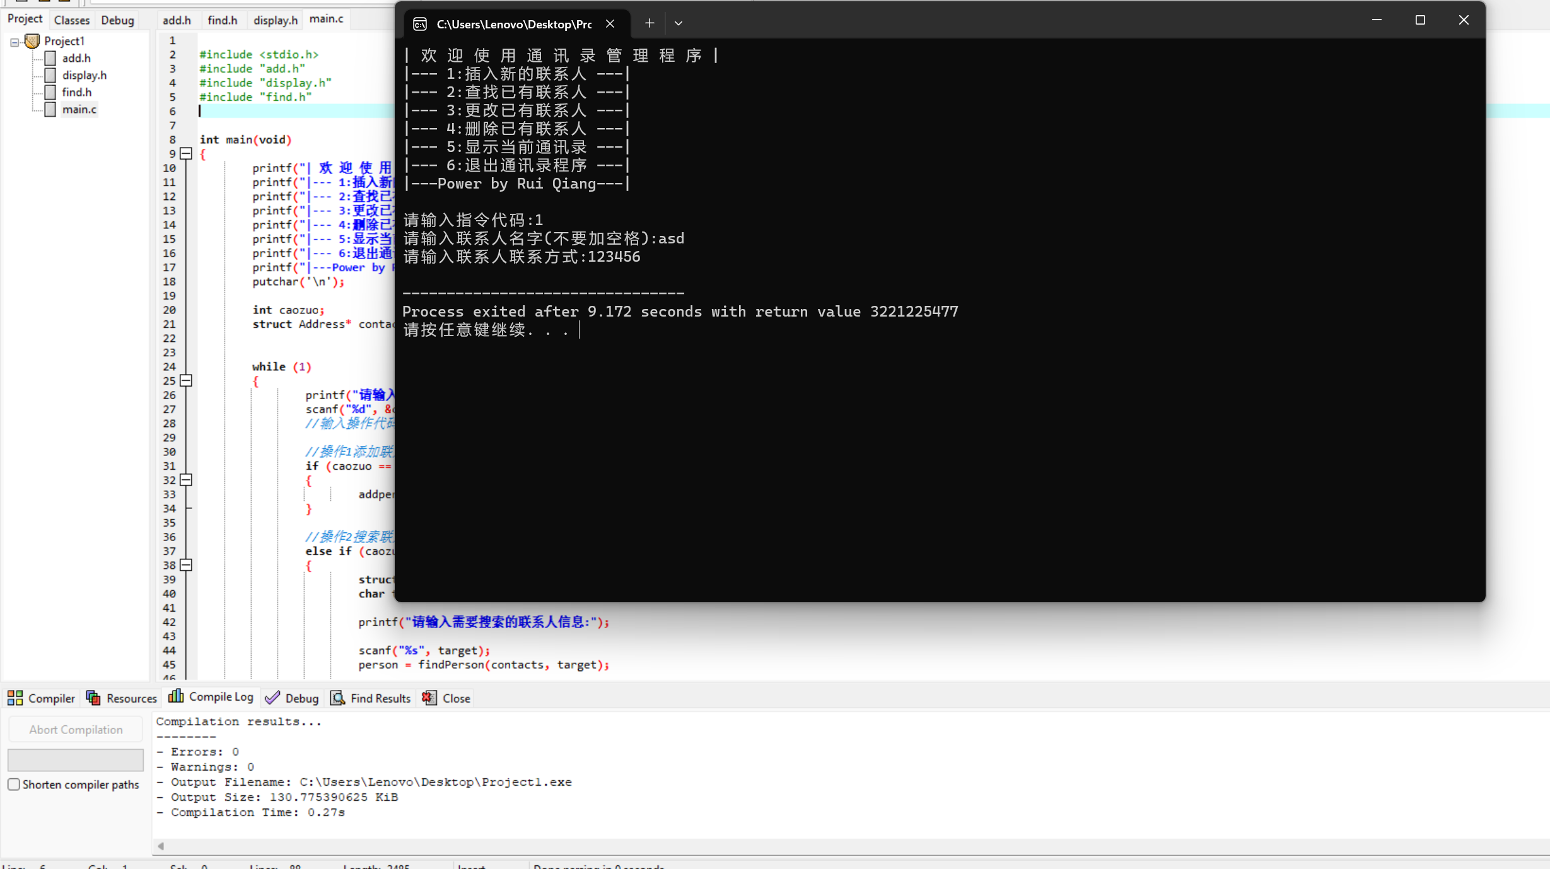Image resolution: width=1550 pixels, height=869 pixels.
Task: Click the Debug checkmark icon
Action: point(272,697)
